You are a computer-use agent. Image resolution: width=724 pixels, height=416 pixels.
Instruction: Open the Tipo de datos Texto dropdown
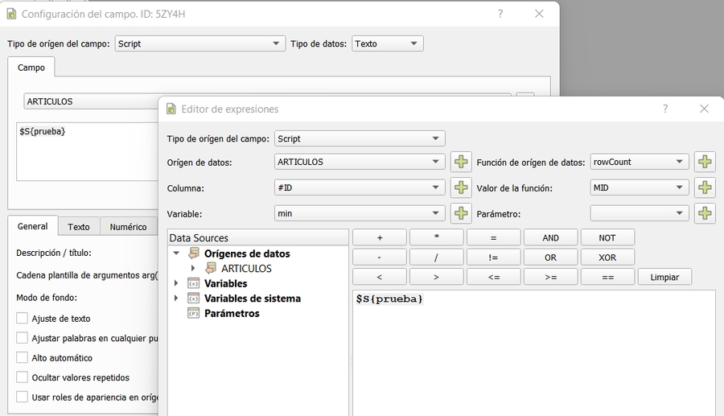388,43
